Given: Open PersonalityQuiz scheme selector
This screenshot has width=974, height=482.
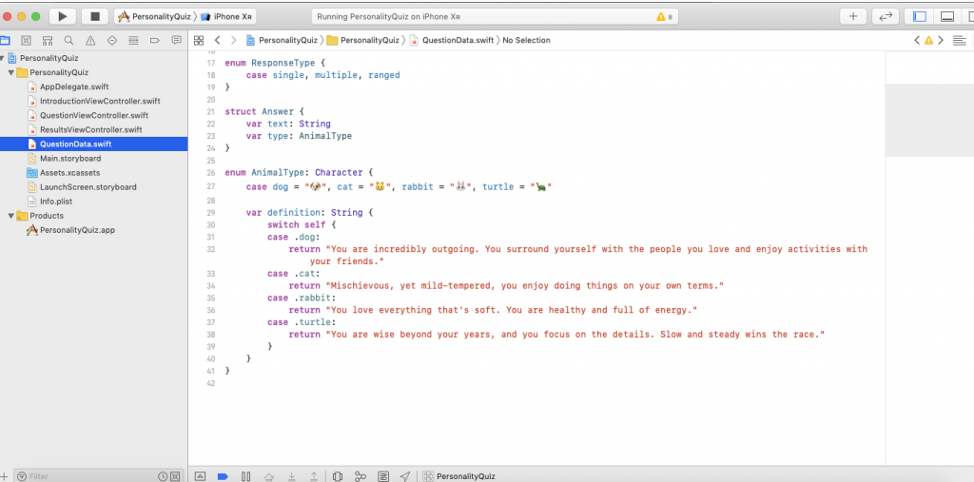Looking at the screenshot, I should pos(155,17).
